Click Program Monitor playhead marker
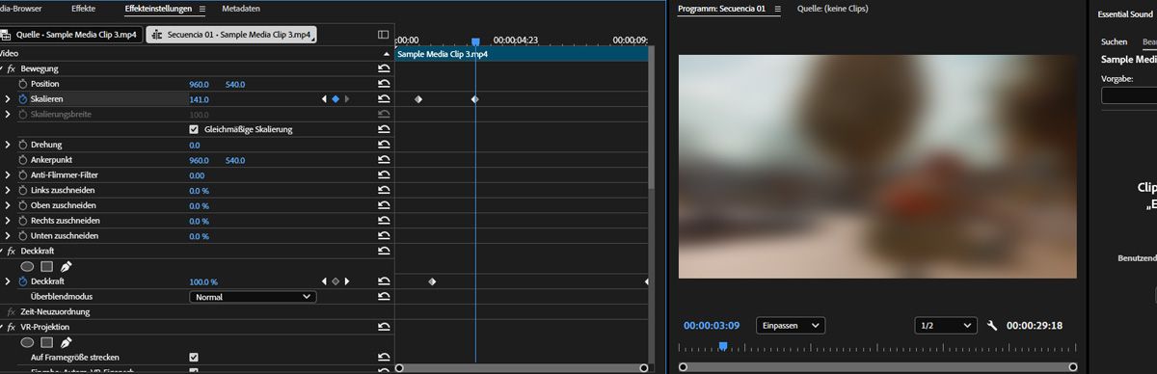This screenshot has width=1157, height=374. [723, 346]
